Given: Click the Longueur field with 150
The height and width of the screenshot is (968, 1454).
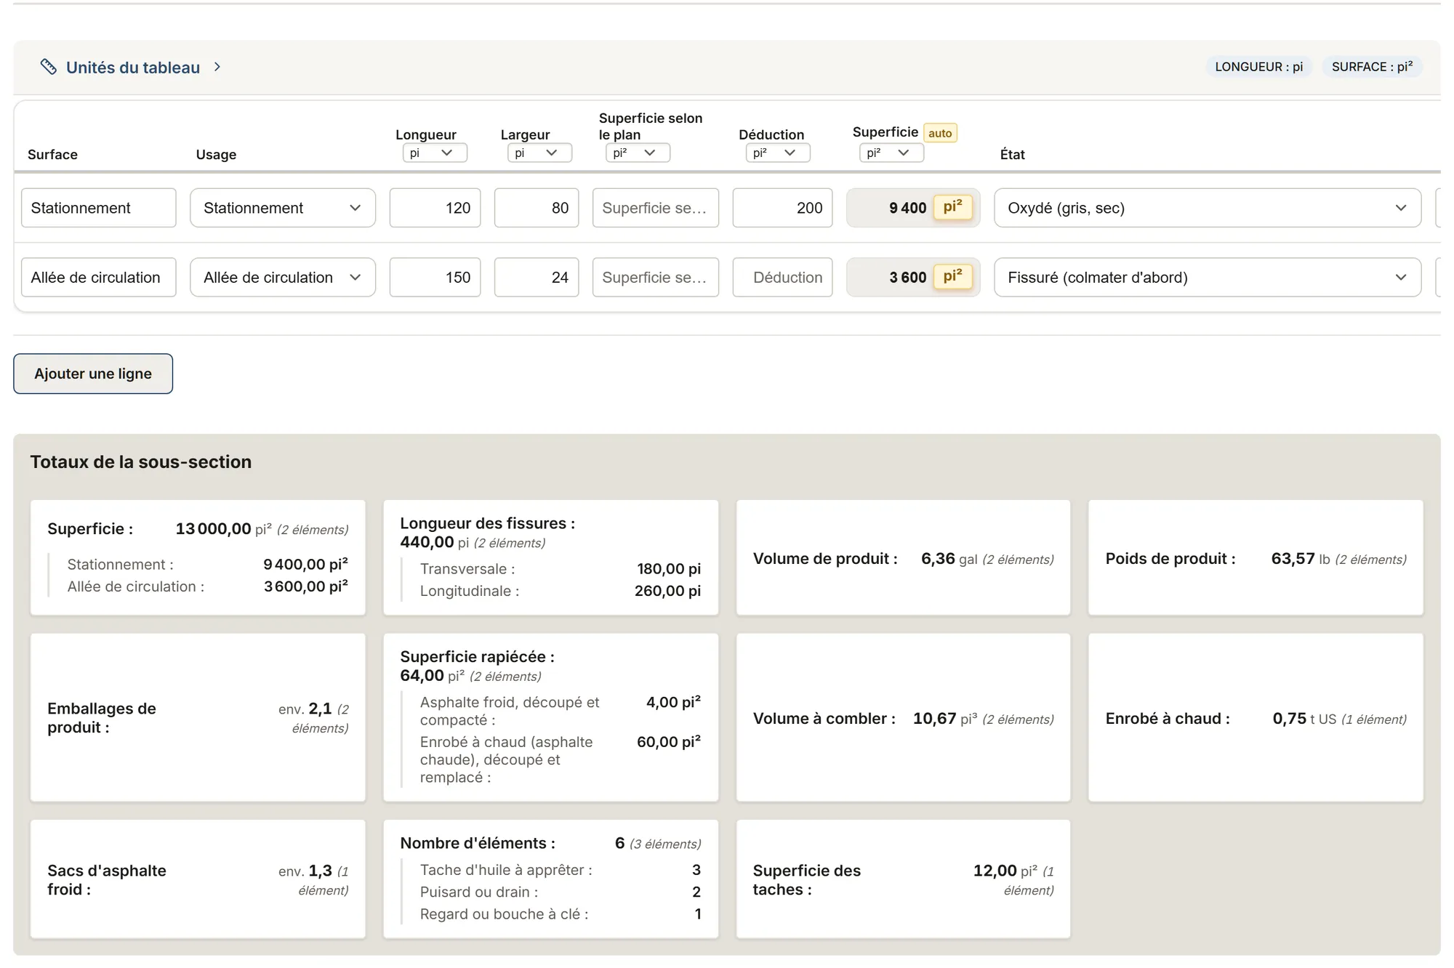Looking at the screenshot, I should pyautogui.click(x=435, y=278).
